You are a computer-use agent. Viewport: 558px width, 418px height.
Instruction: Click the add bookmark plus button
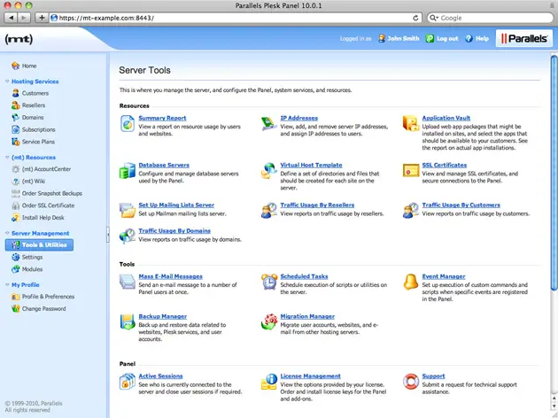[42, 18]
